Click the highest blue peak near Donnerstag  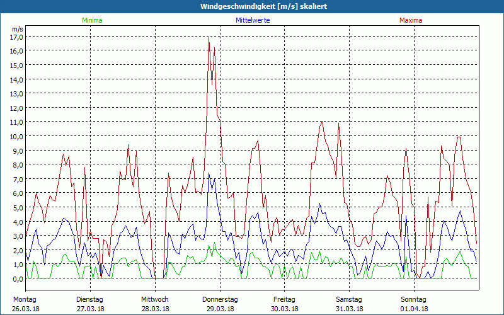[209, 174]
